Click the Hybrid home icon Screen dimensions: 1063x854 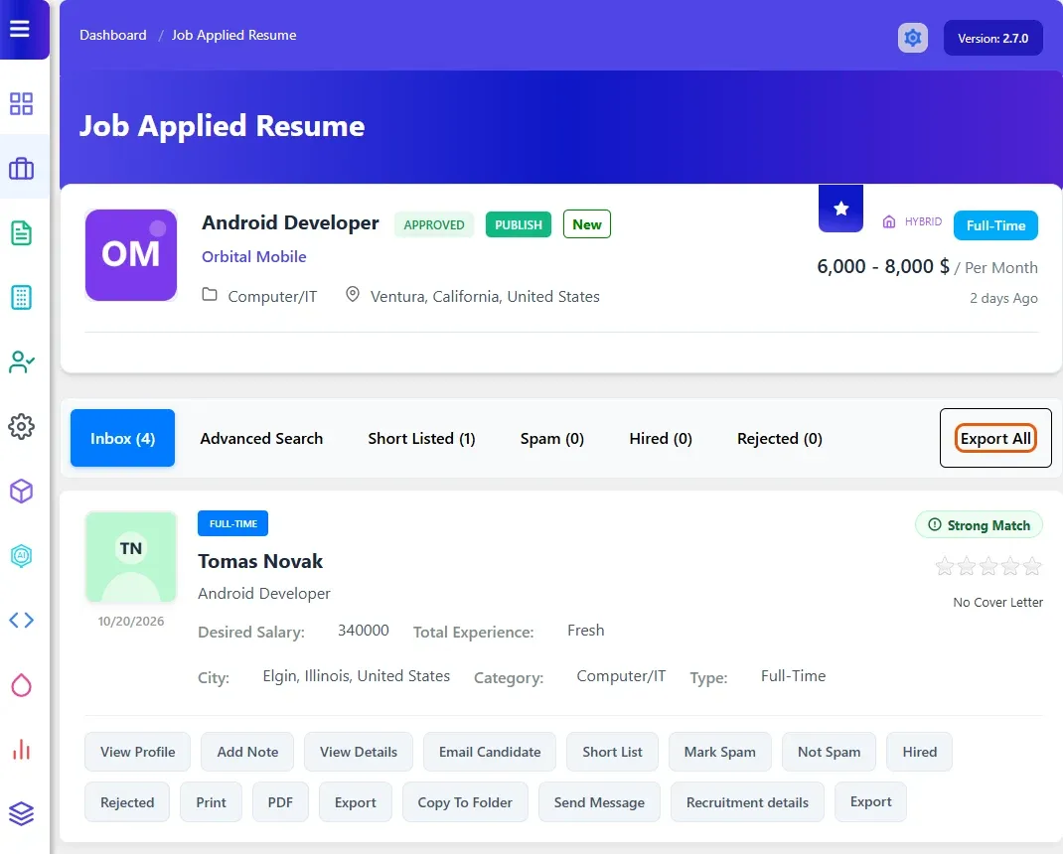pyautogui.click(x=889, y=221)
